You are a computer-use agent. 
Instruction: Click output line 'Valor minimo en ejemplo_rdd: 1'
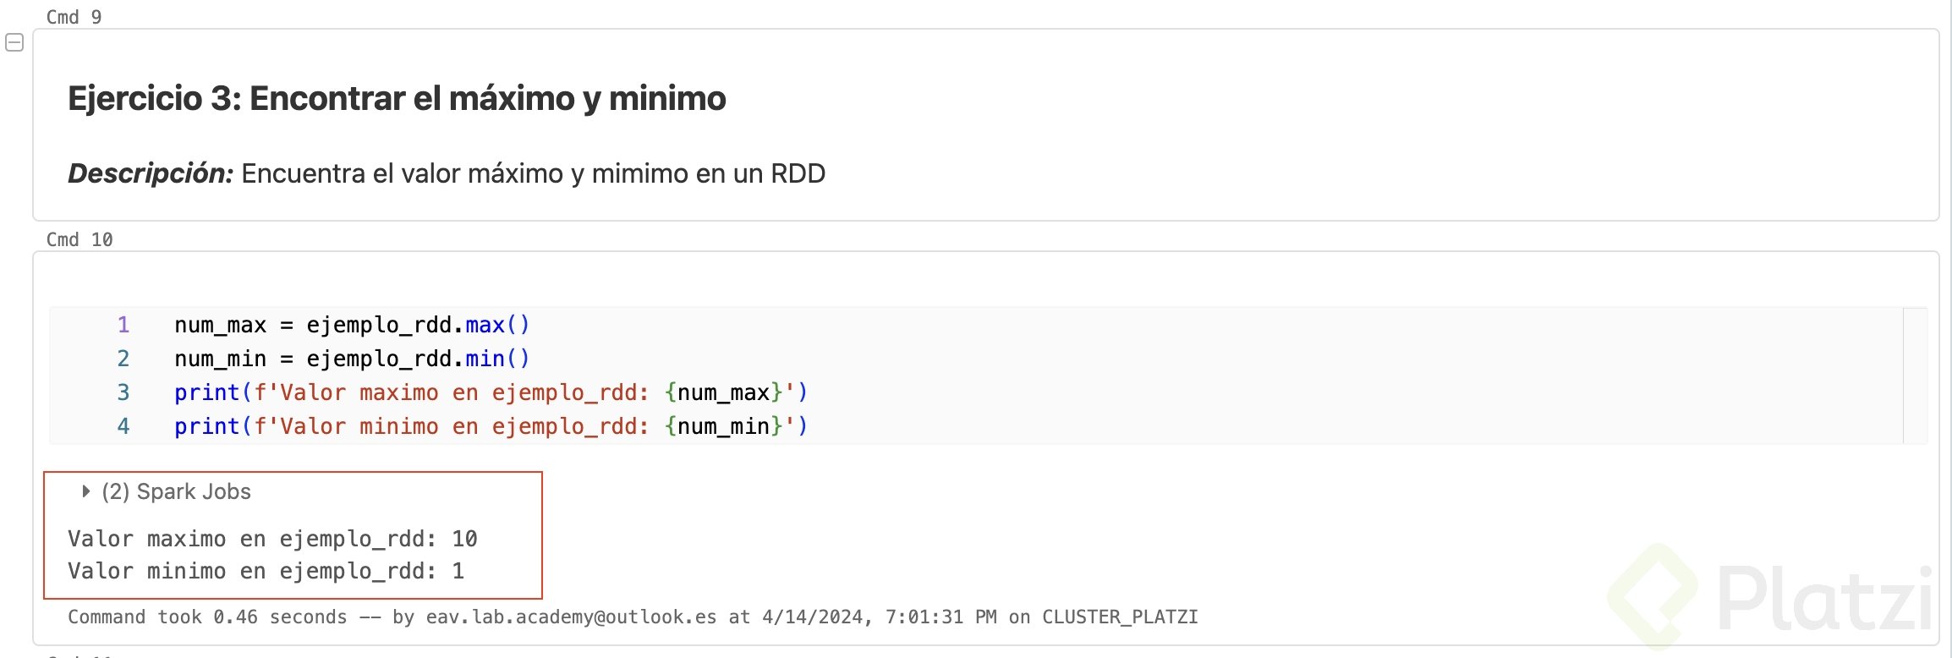tap(266, 571)
